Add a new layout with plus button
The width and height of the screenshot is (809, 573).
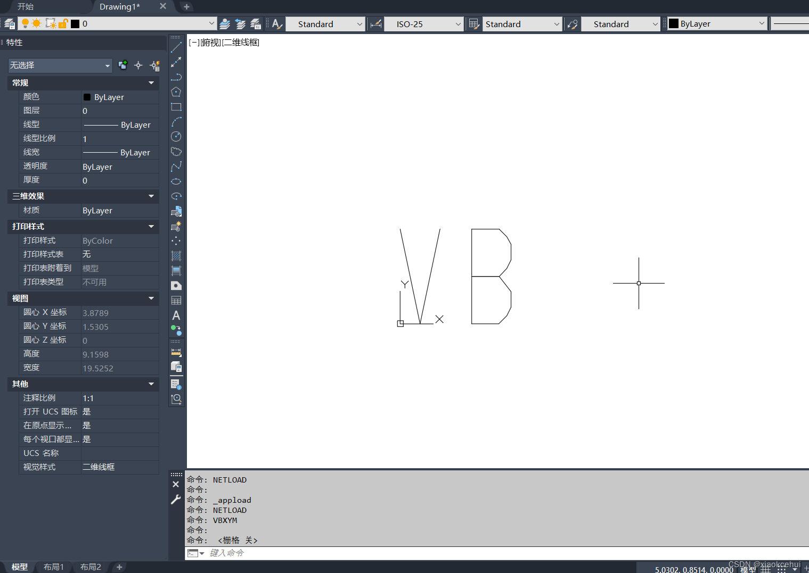tap(119, 567)
